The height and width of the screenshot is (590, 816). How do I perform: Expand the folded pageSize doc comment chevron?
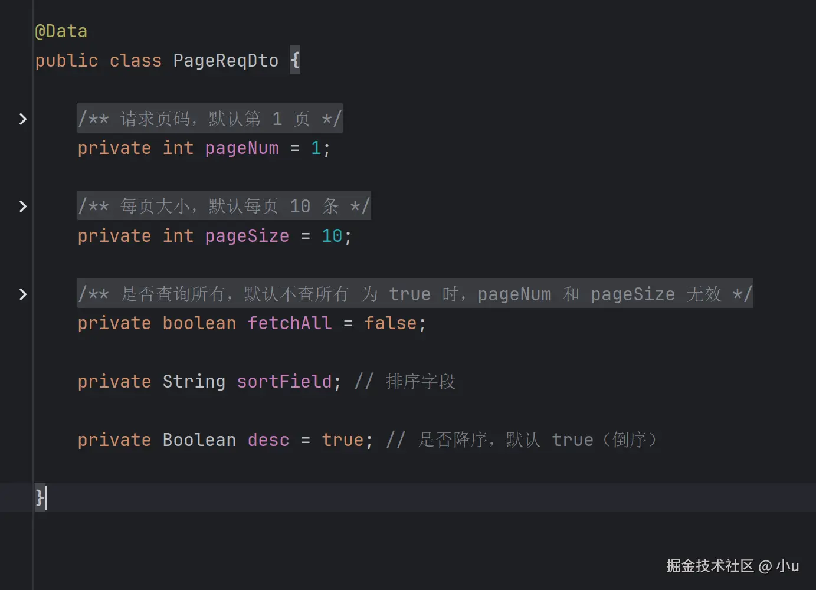coord(23,206)
